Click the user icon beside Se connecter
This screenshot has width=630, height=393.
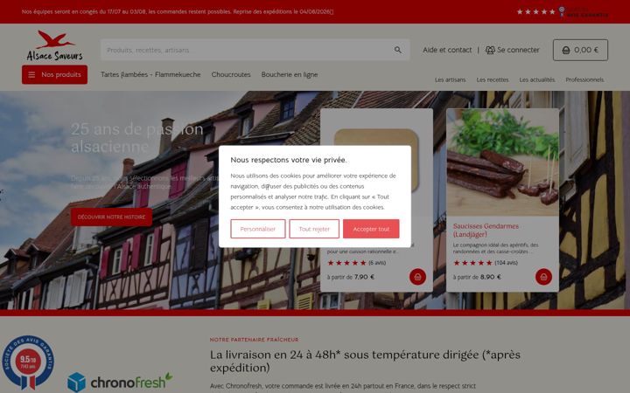pyautogui.click(x=490, y=50)
